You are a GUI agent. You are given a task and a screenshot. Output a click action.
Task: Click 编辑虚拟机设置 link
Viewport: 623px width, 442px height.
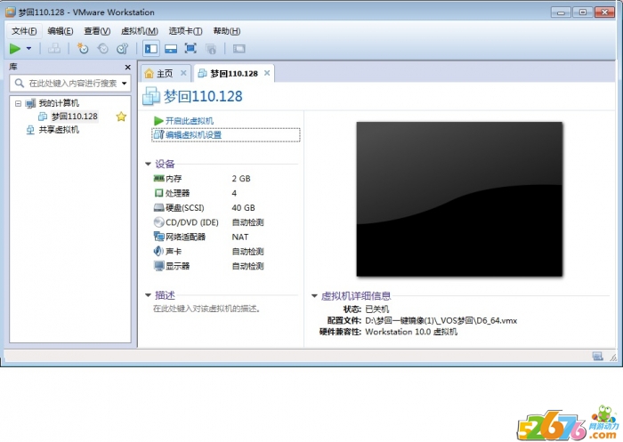[193, 135]
